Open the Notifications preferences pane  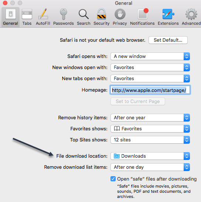142,17
